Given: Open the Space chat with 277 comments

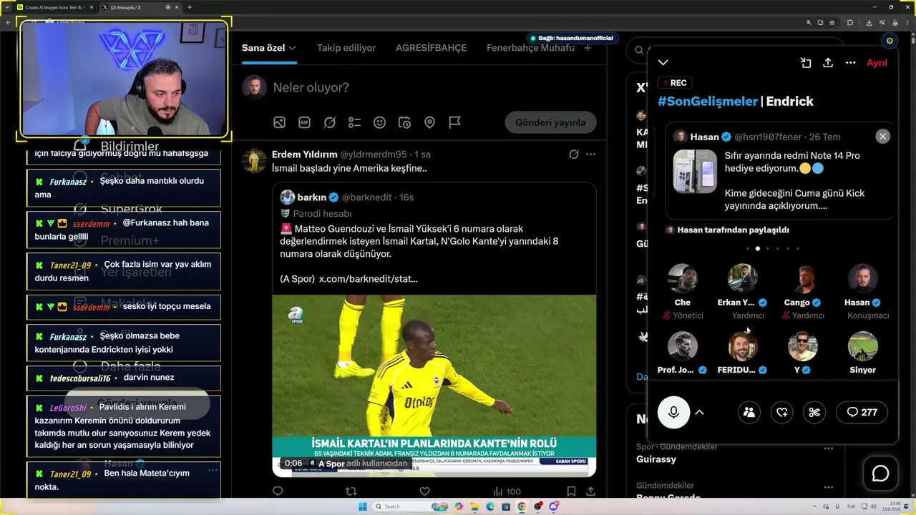Looking at the screenshot, I should pyautogui.click(x=862, y=412).
